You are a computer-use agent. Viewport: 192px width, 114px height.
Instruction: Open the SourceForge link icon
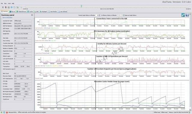click(x=183, y=15)
